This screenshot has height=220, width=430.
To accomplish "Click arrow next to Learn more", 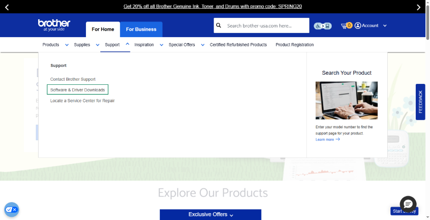I will 338,139.
